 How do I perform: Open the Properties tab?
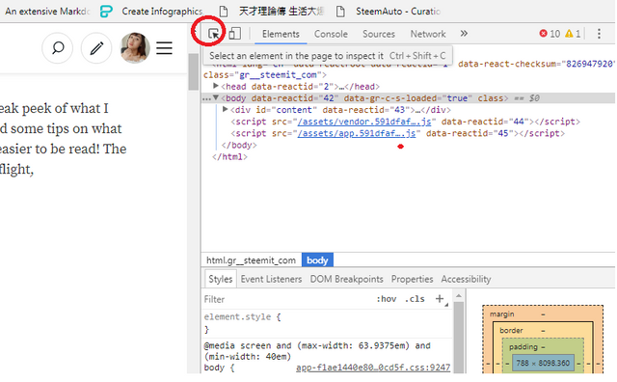point(412,279)
